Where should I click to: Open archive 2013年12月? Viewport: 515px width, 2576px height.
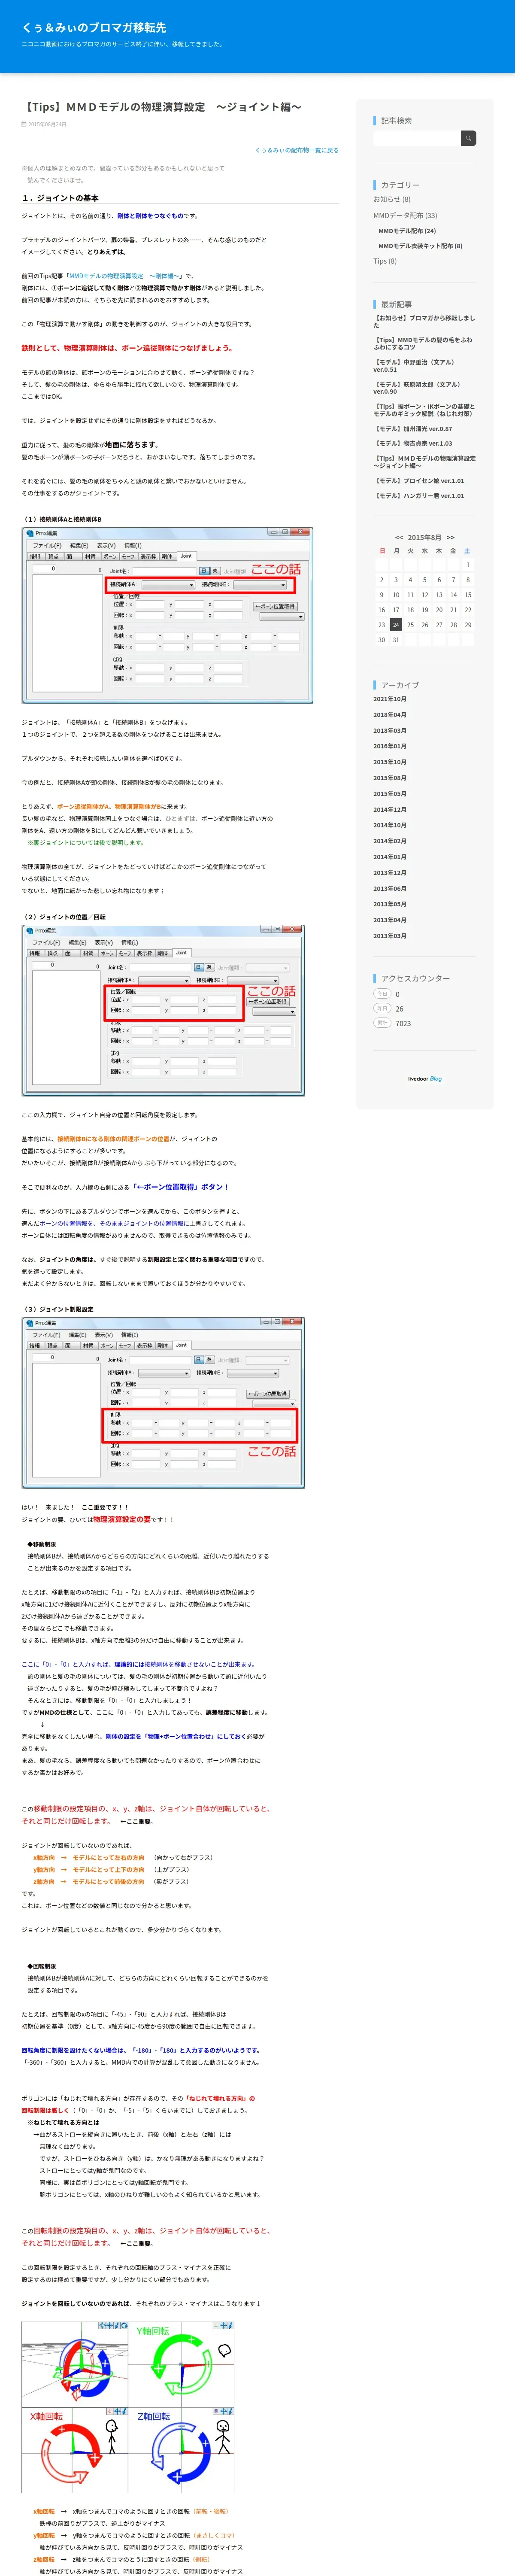point(390,873)
